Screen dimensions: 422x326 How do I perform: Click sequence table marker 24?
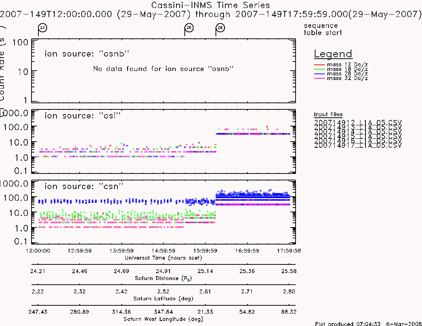coord(42,28)
